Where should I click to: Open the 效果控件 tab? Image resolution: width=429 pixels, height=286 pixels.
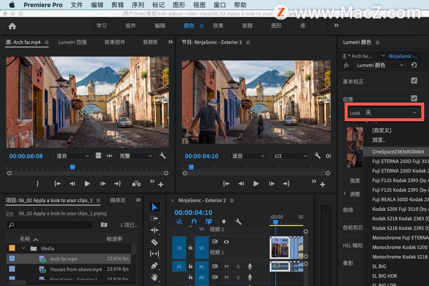click(114, 42)
